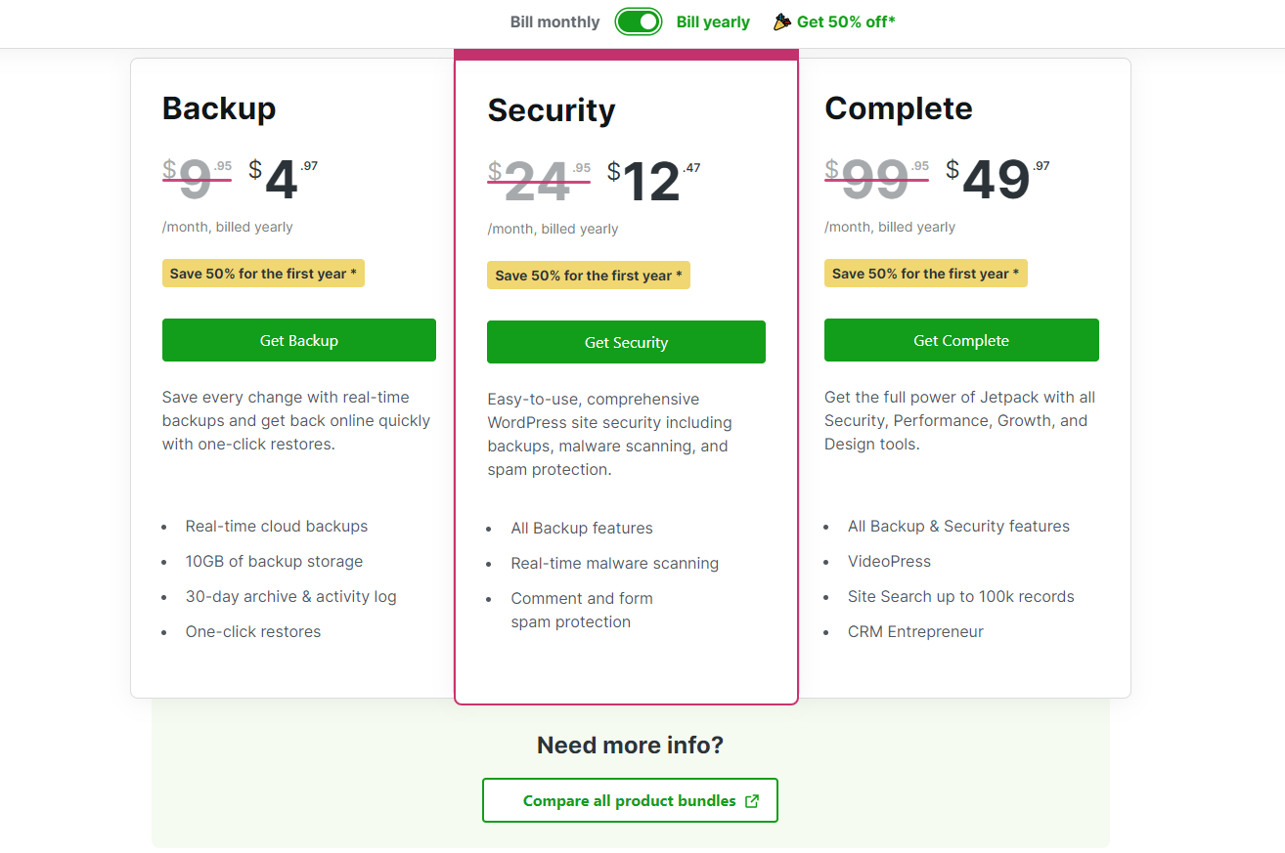Click the party horn emoji icon
The image size is (1285, 853).
pyautogui.click(x=780, y=21)
